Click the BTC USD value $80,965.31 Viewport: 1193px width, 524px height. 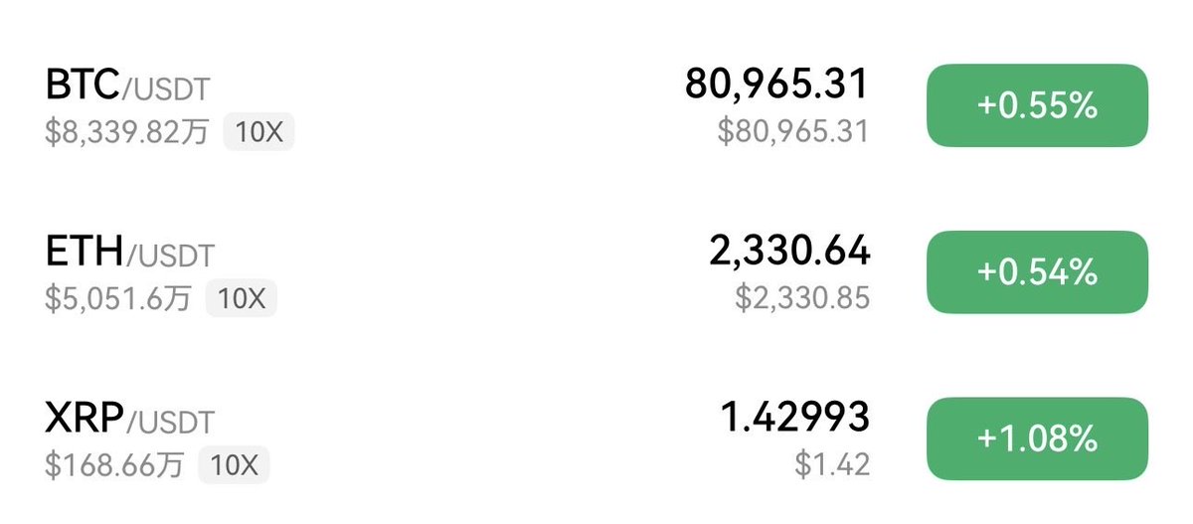tap(793, 131)
